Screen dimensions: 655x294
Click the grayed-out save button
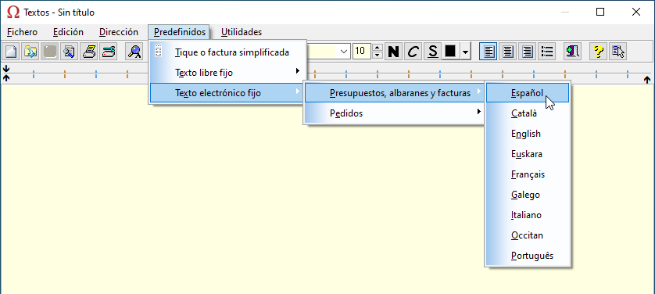[x=50, y=52]
